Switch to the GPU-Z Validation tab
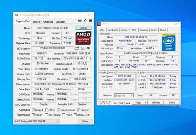The width and height of the screenshot is (196, 135). (60, 22)
